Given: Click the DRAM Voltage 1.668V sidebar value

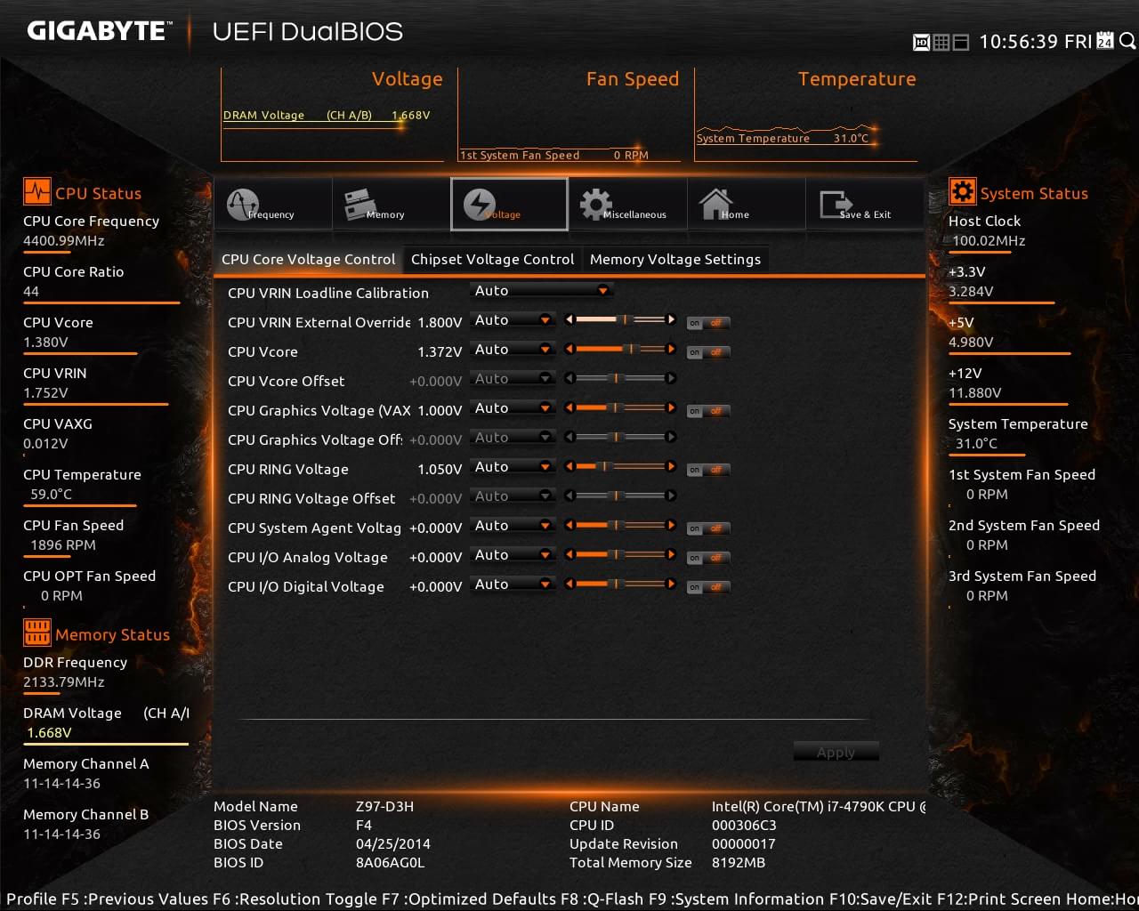Looking at the screenshot, I should point(49,732).
